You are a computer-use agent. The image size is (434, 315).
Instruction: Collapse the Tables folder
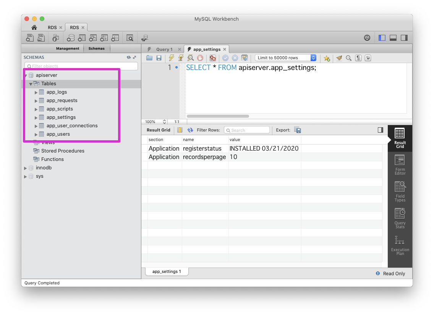tap(31, 84)
